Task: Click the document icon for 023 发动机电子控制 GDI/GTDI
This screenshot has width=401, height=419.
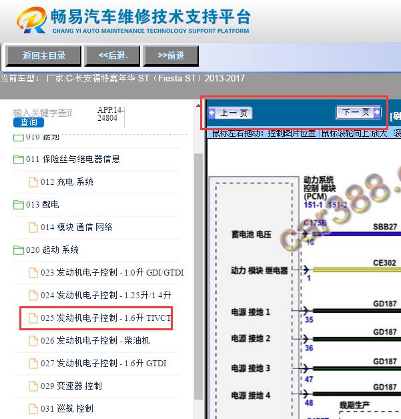Action: pos(33,273)
